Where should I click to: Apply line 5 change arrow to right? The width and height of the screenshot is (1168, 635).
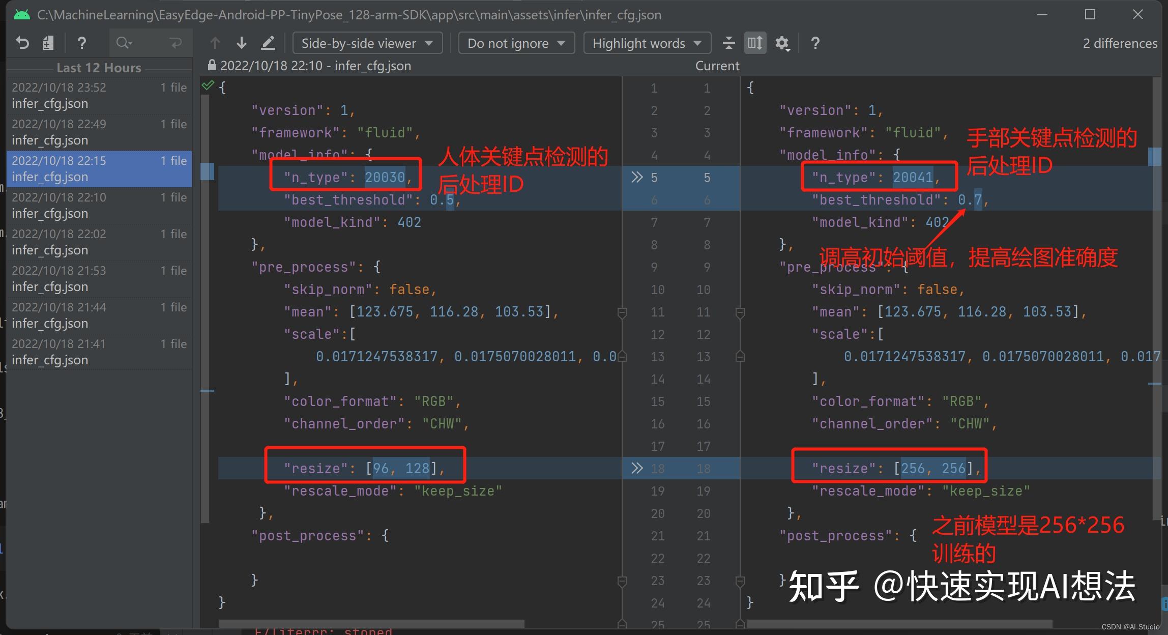(637, 177)
